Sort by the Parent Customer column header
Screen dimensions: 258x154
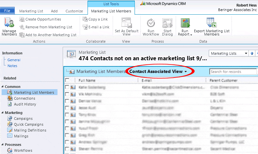[223, 80]
